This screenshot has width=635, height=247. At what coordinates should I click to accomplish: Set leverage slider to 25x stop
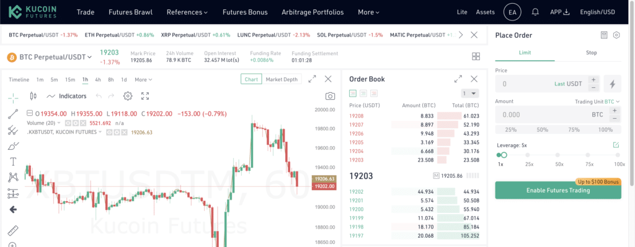coord(528,155)
